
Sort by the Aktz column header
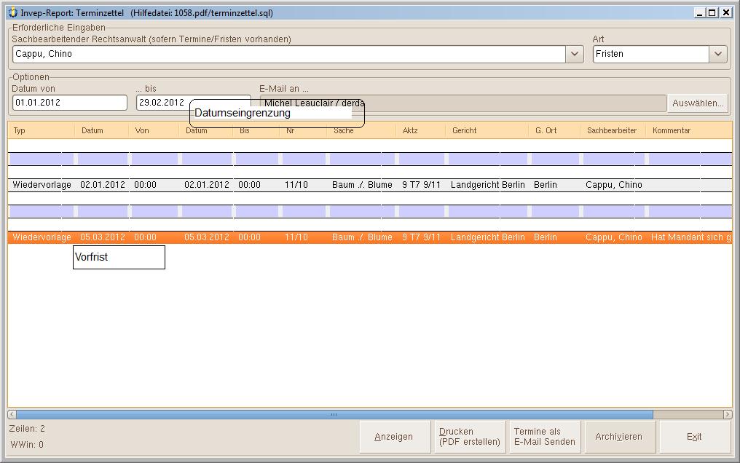tap(420, 130)
